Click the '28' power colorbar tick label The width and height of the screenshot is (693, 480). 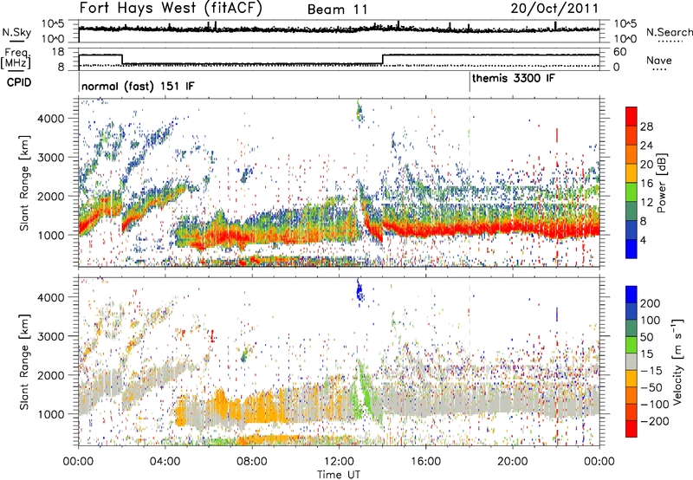point(646,126)
